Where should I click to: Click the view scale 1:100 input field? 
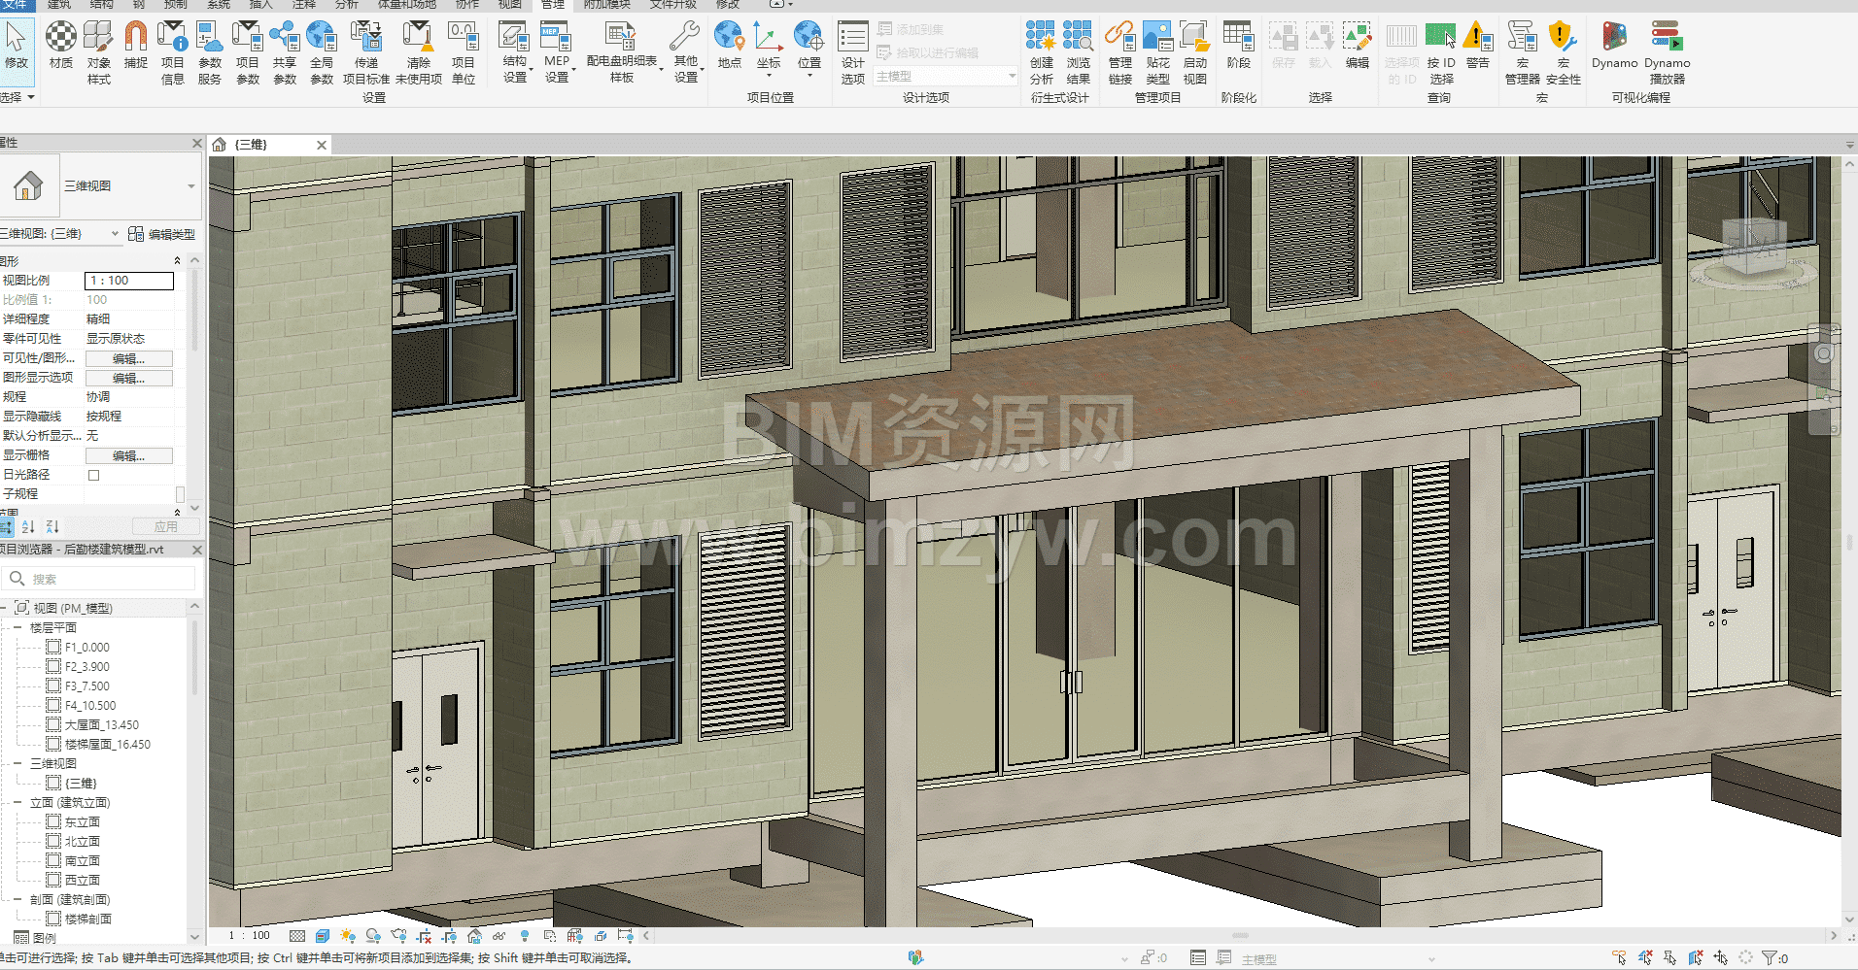click(129, 281)
